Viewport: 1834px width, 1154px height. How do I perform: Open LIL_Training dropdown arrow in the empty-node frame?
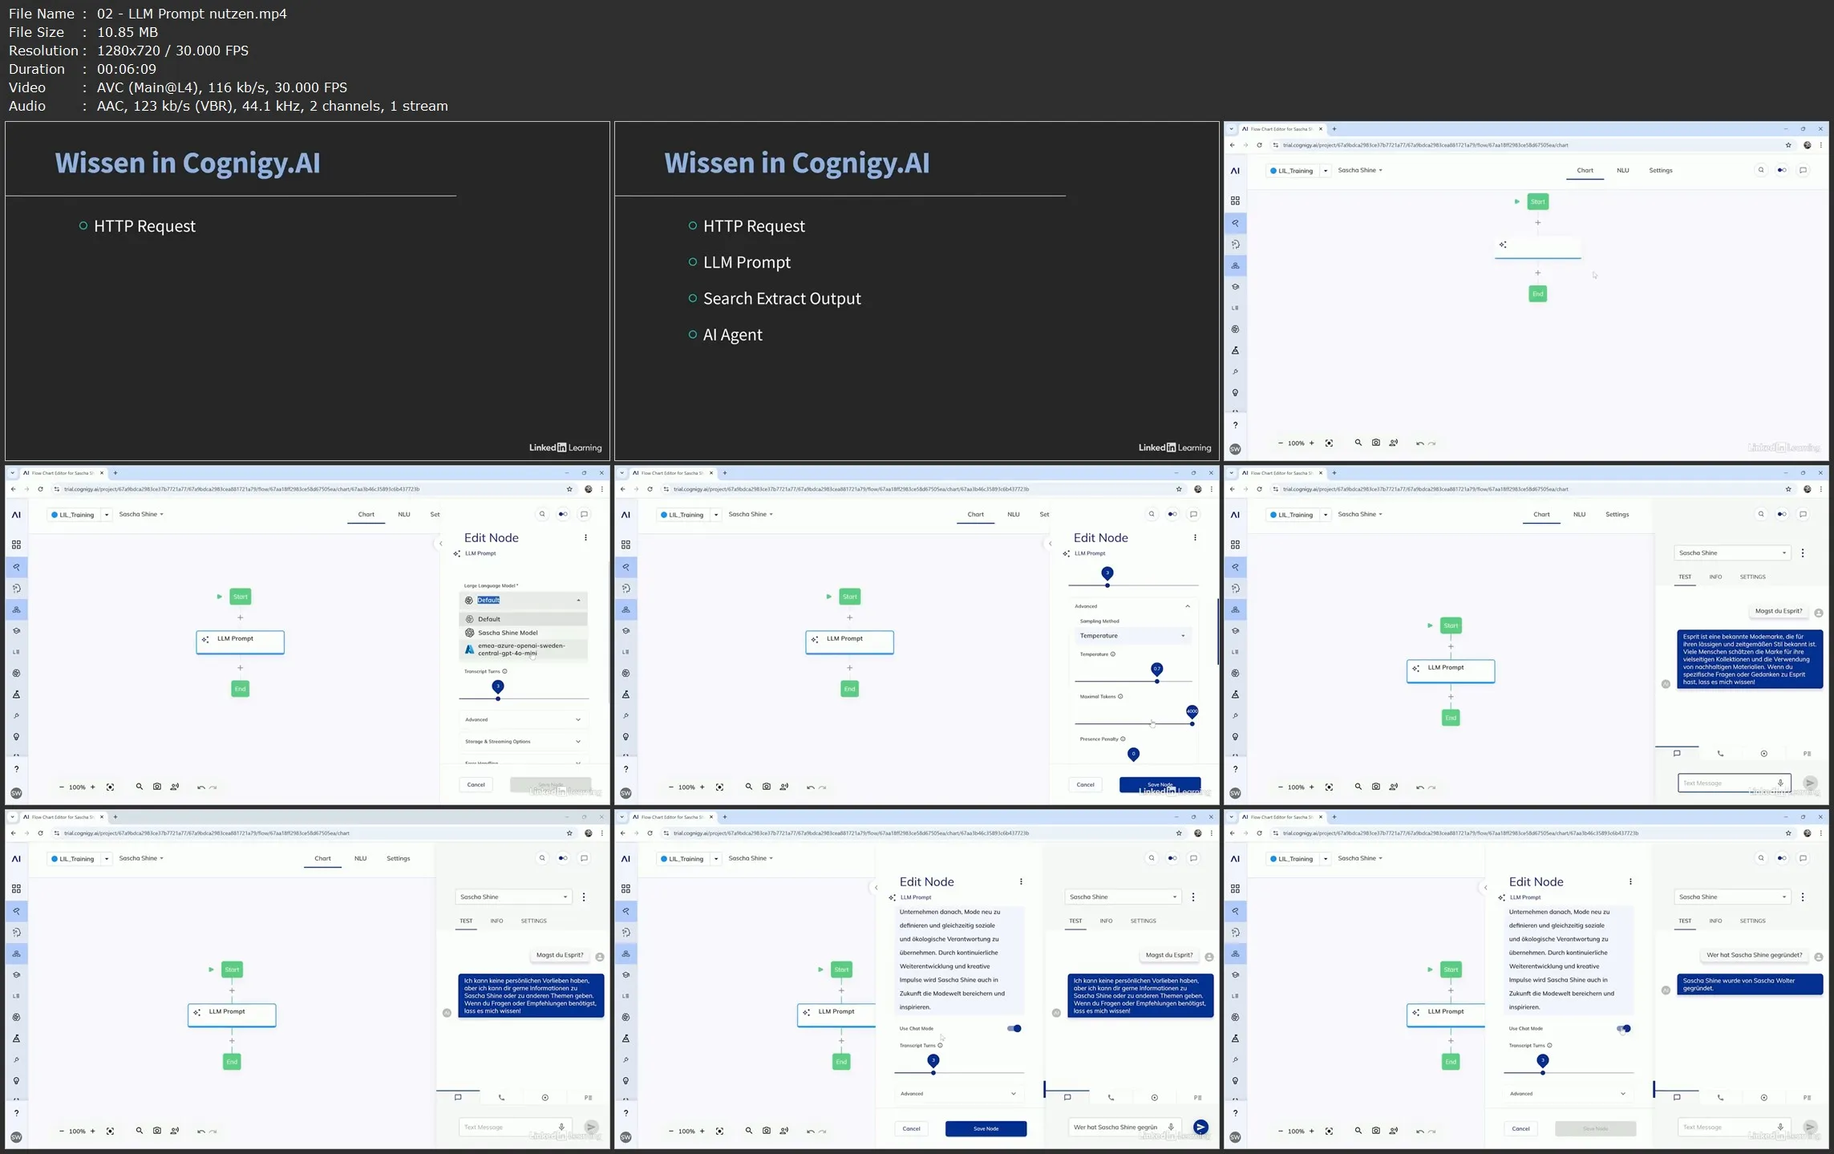tap(1326, 171)
